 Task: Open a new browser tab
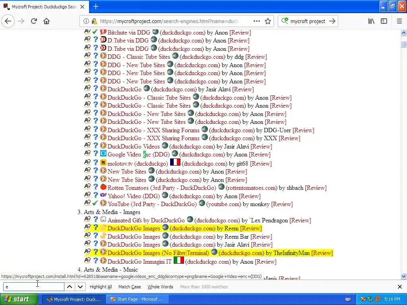pyautogui.click(x=95, y=6)
